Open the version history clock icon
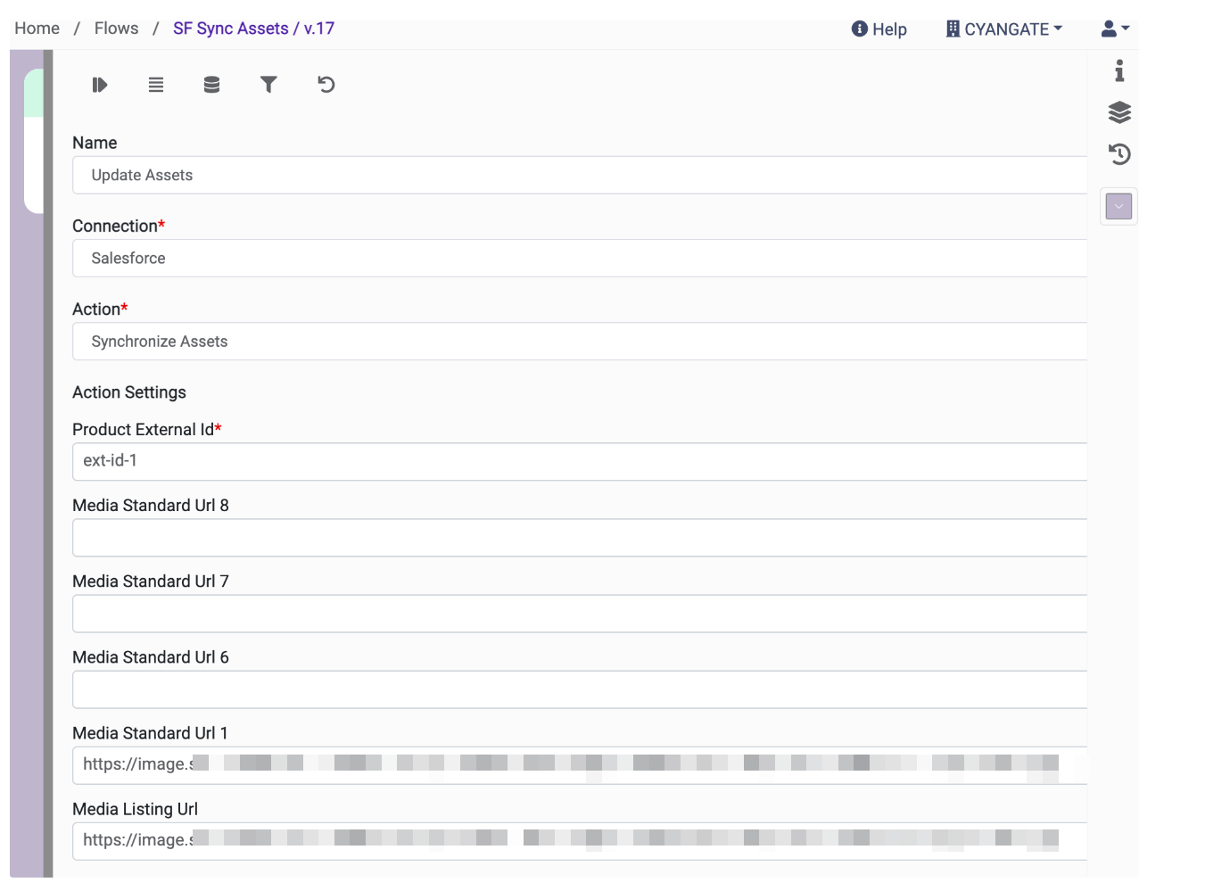1205x891 pixels. (1119, 154)
